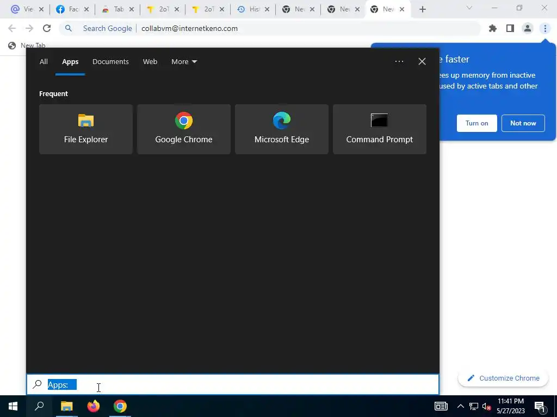557x417 pixels.
Task: Go forward in Chrome
Action: (x=29, y=28)
